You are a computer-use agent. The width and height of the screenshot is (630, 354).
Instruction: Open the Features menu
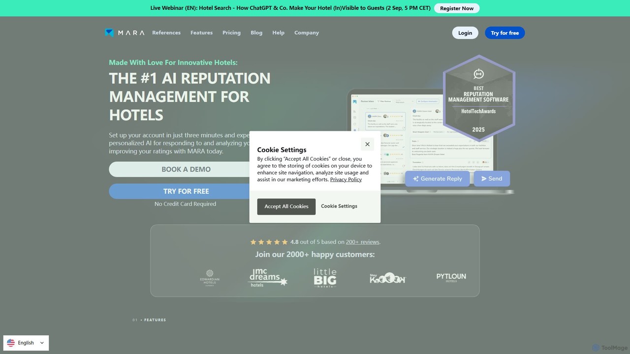pos(201,32)
